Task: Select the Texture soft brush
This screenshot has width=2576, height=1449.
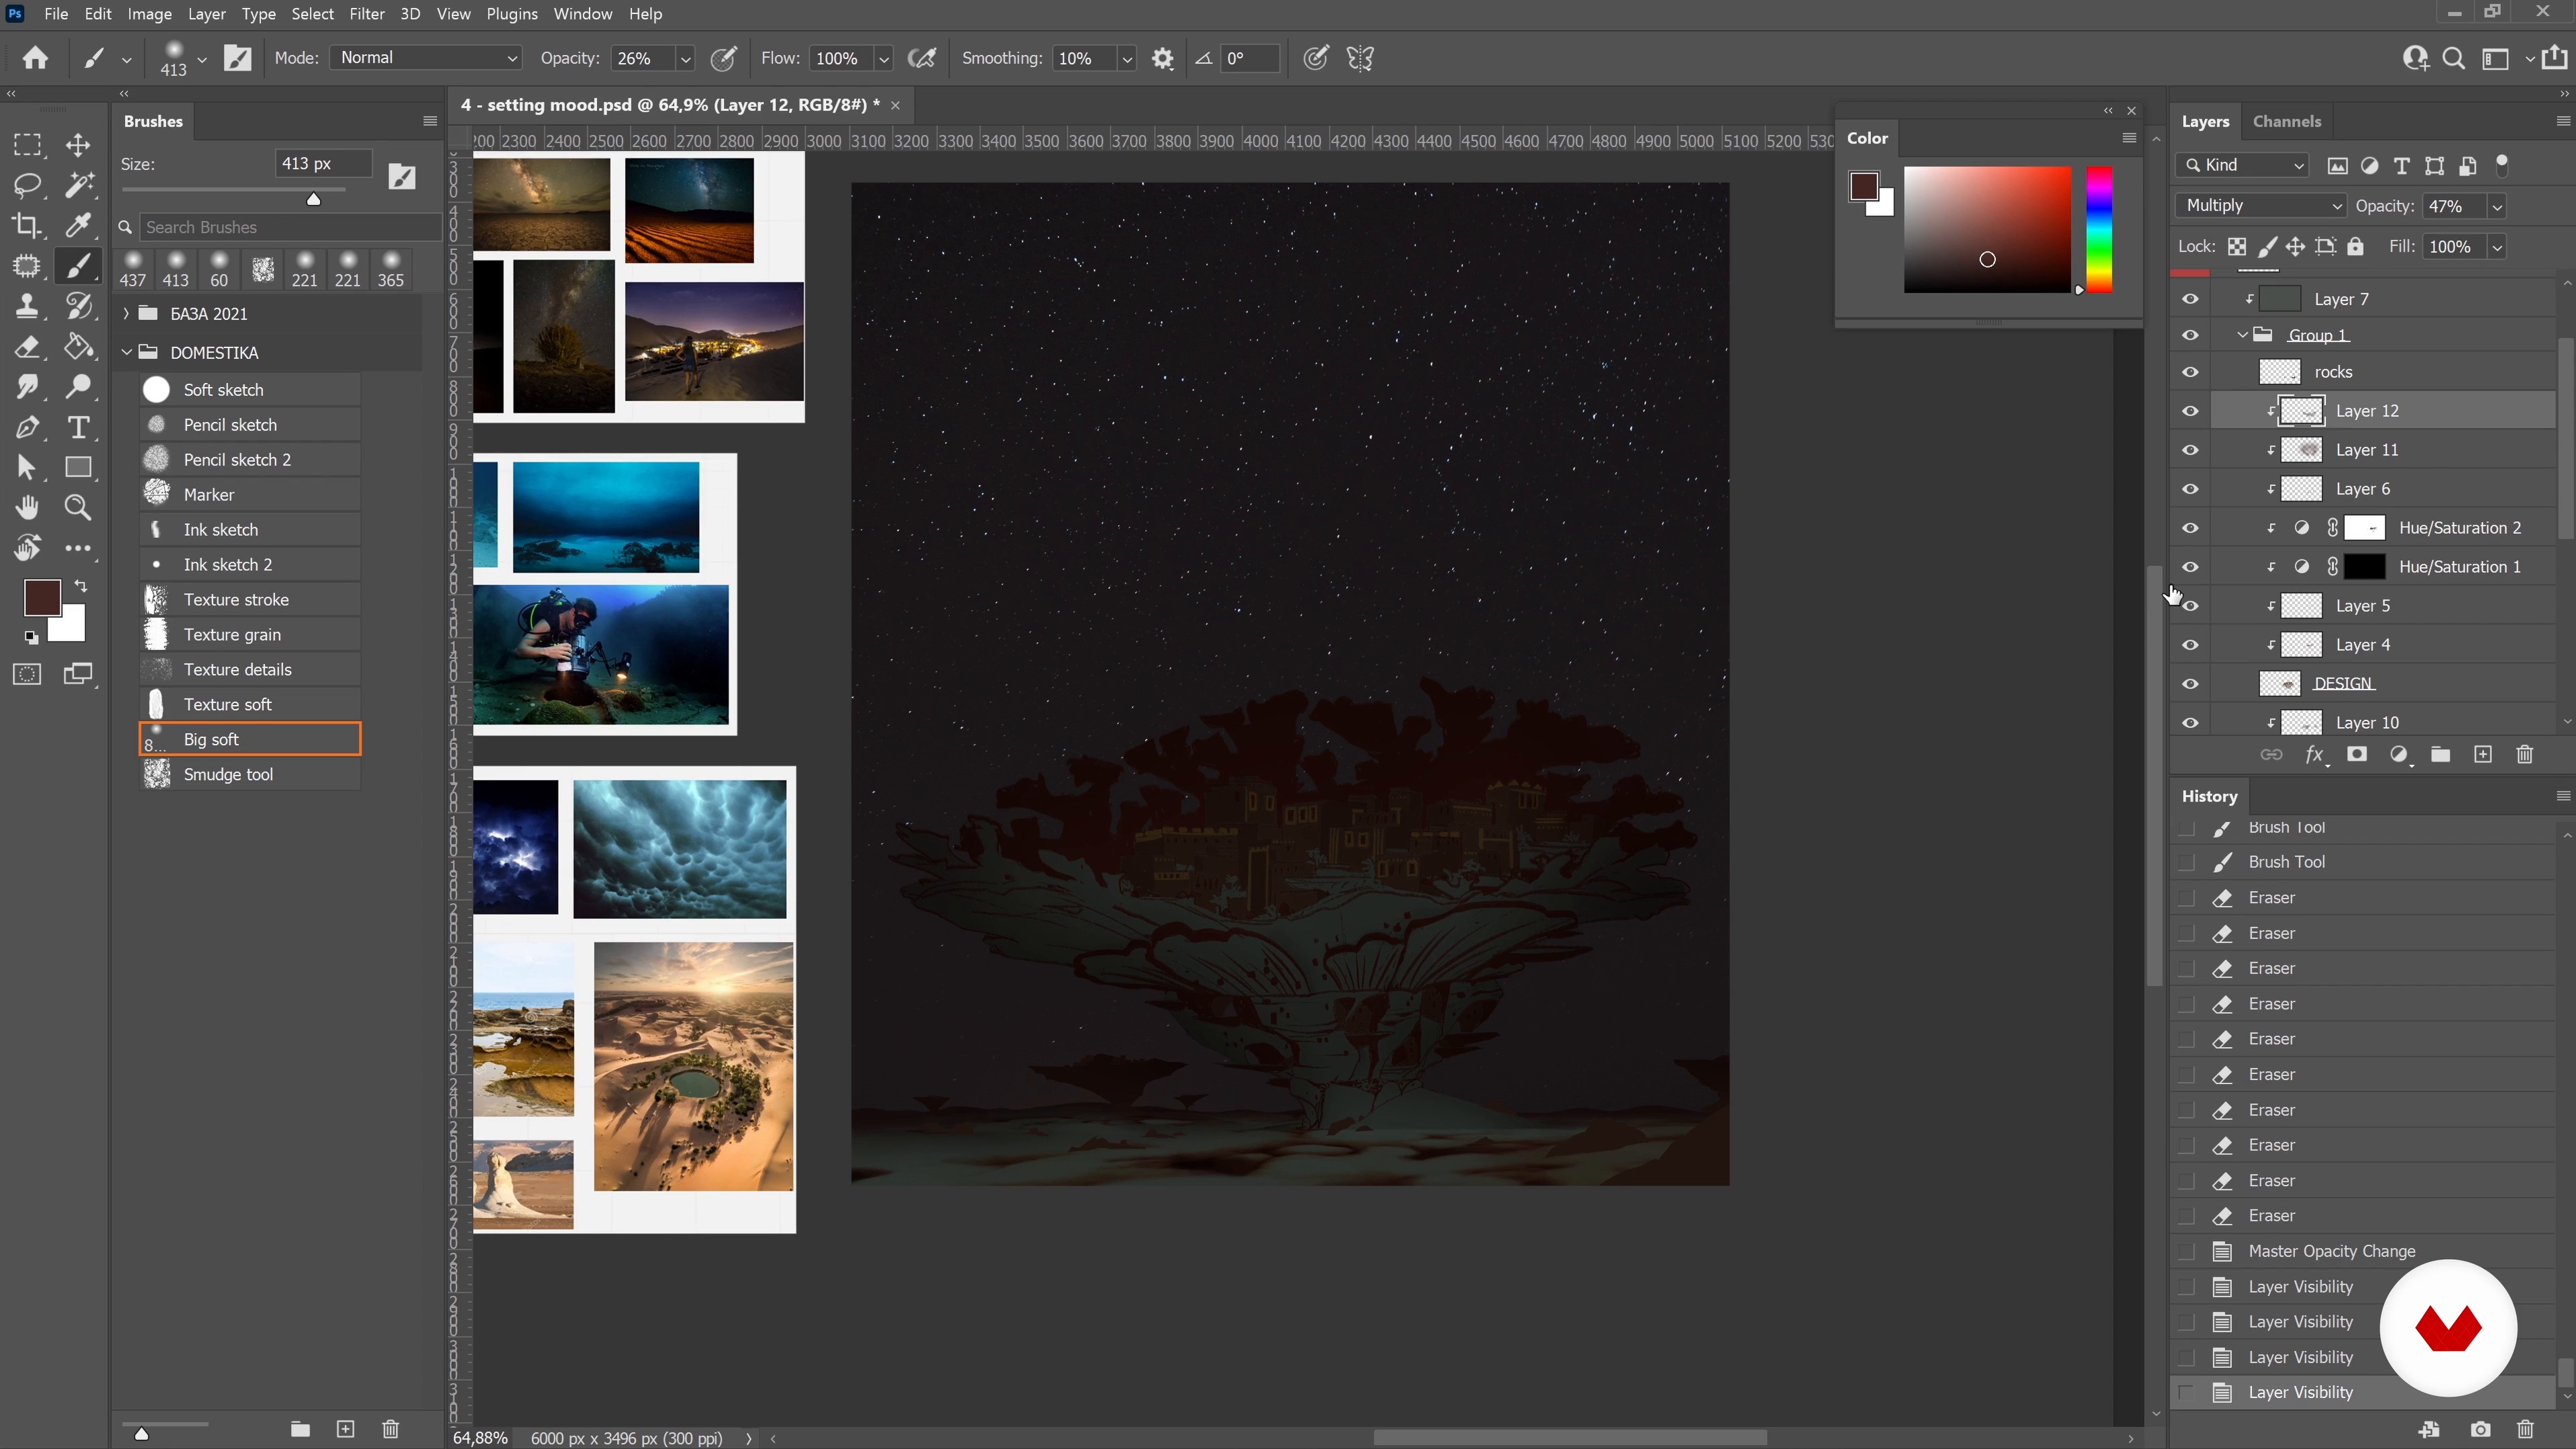Action: [250, 705]
